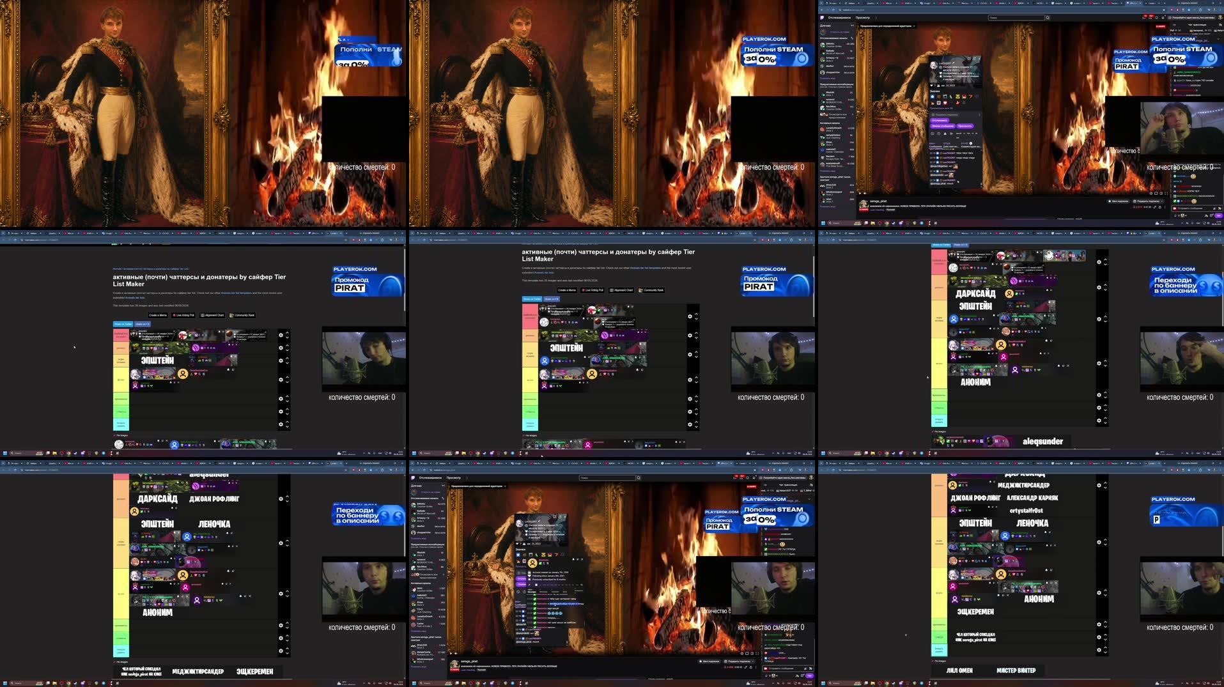Click the fully visible breadcrumb link above tier list title
This screenshot has height=687, width=1224.
click(x=151, y=268)
